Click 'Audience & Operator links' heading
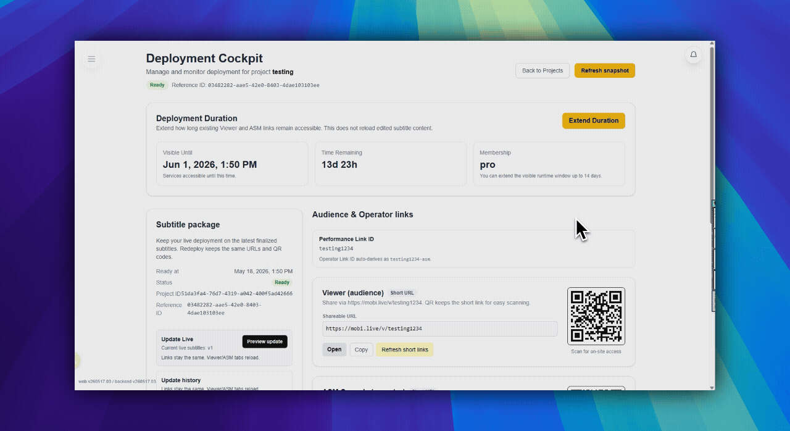790x431 pixels. point(363,215)
